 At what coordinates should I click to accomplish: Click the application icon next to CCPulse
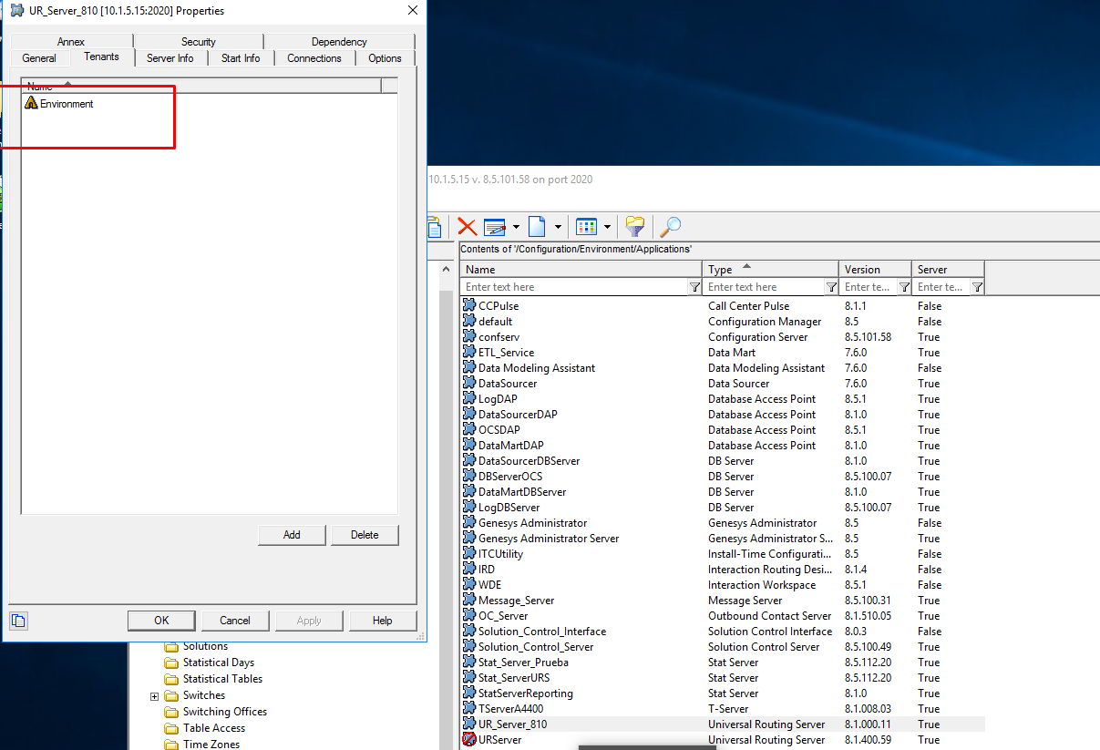coord(469,306)
